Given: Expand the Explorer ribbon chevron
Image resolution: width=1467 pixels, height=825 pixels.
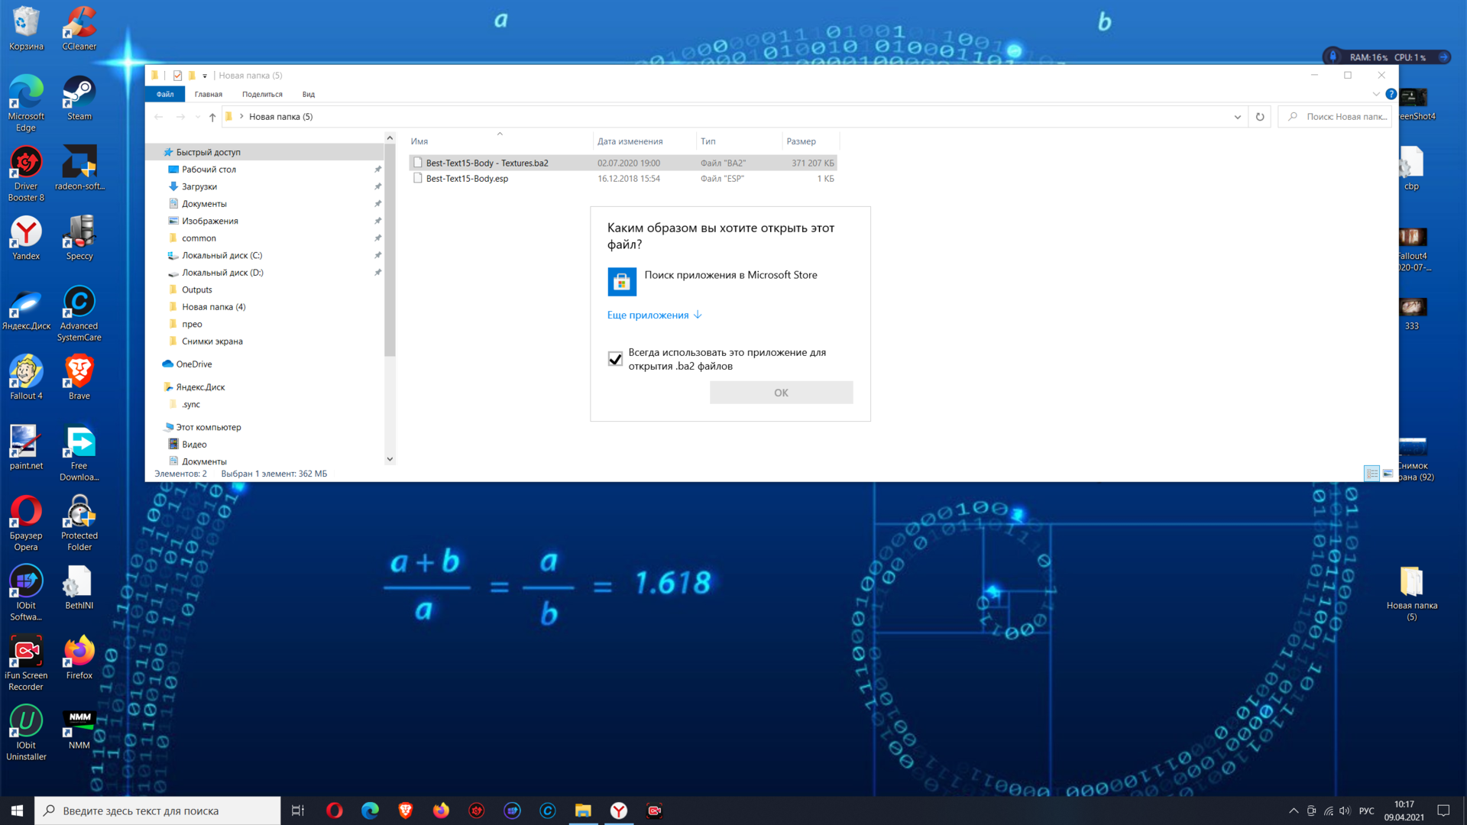Looking at the screenshot, I should [1376, 94].
